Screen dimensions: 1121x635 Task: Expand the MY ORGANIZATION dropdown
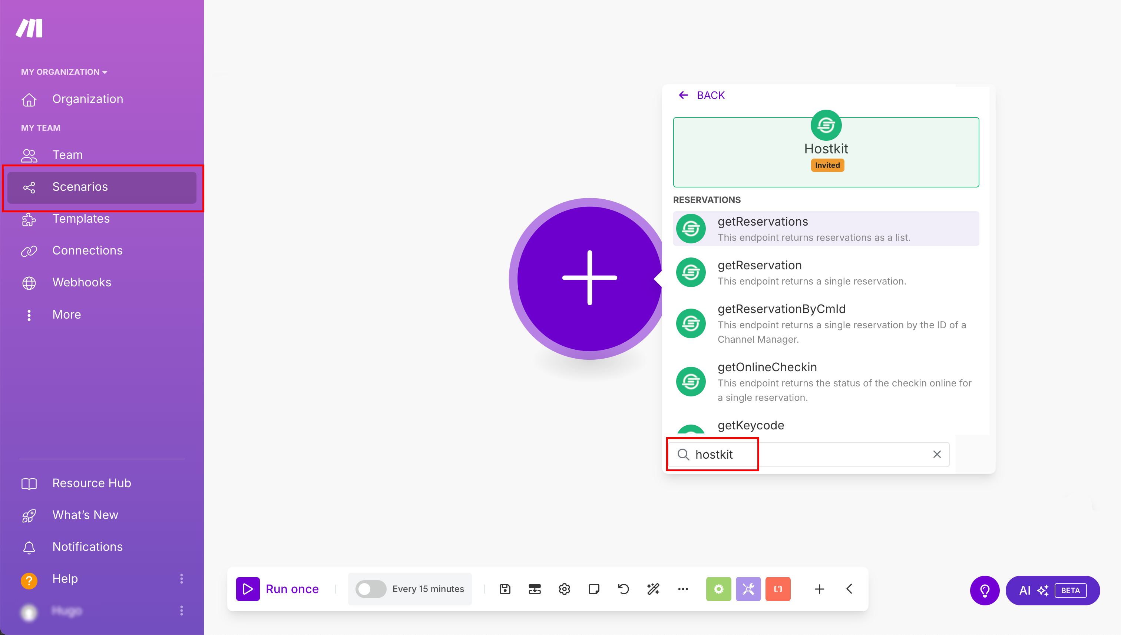point(64,72)
